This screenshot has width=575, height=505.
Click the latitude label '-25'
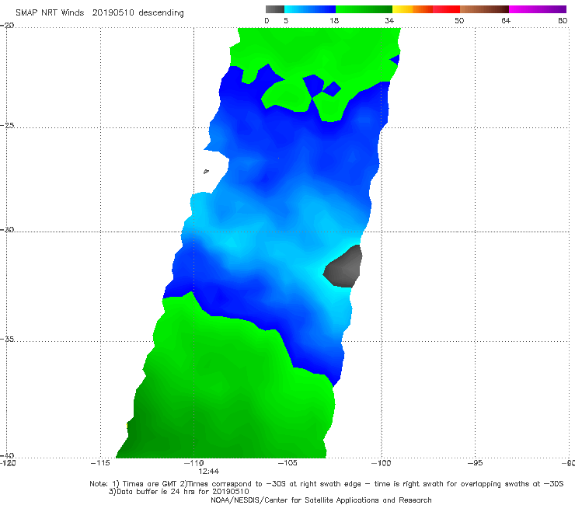pos(7,125)
